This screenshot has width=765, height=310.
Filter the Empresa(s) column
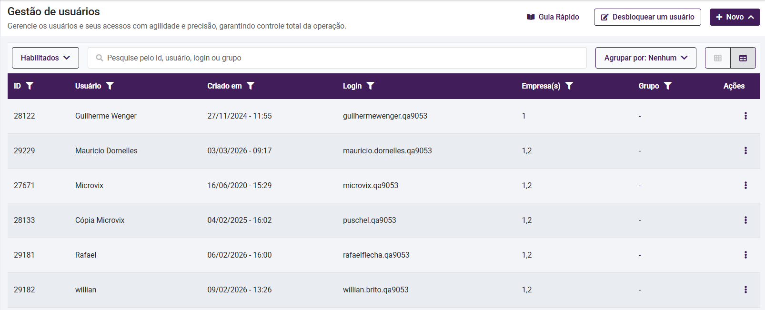tap(569, 86)
